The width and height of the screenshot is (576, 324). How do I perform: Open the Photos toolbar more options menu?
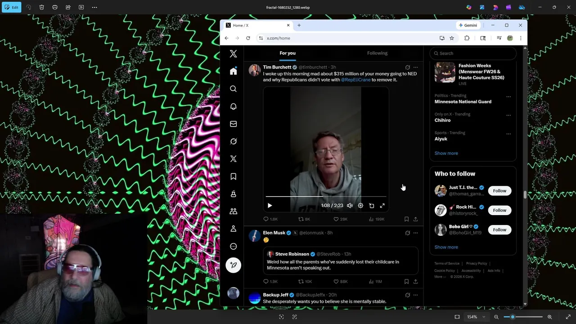[x=94, y=7]
